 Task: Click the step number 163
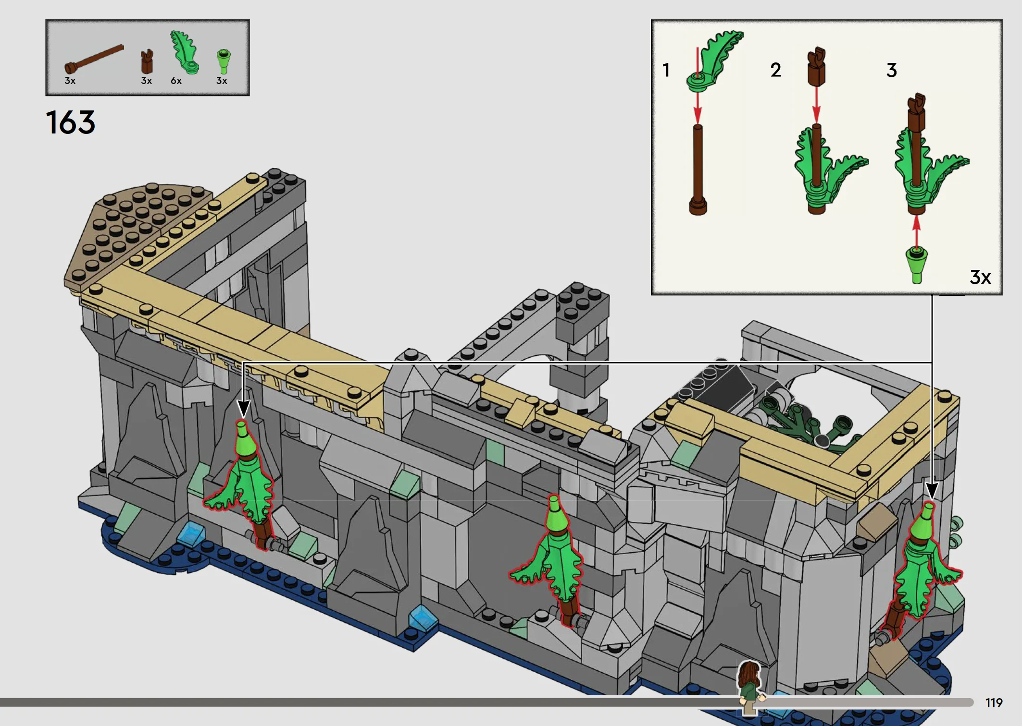coord(71,122)
